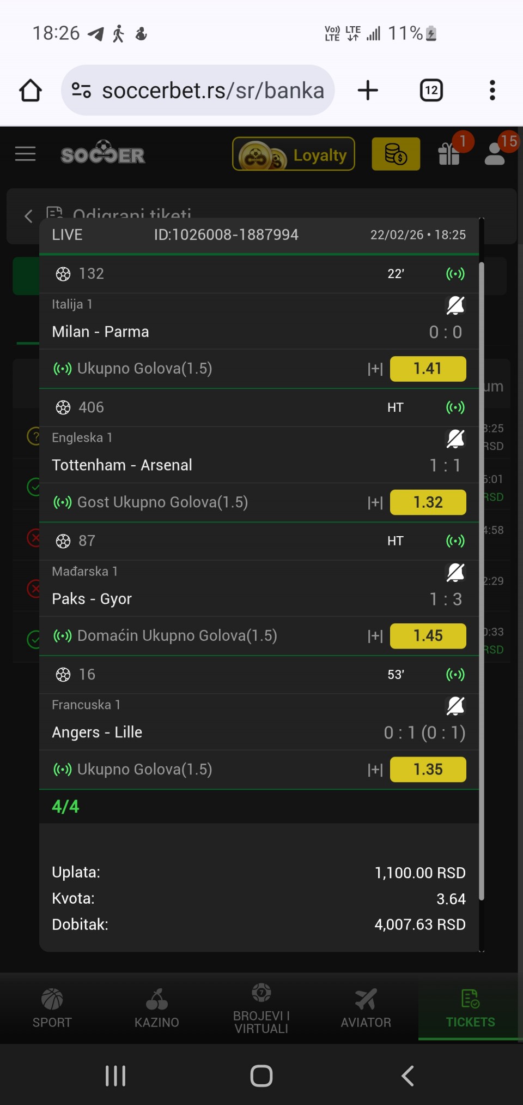
Task: Switch to the Sport tab
Action: tap(52, 1008)
